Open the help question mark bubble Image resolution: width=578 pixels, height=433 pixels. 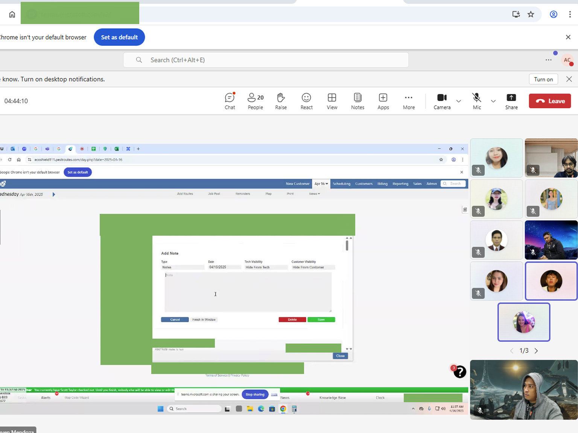[x=459, y=372]
